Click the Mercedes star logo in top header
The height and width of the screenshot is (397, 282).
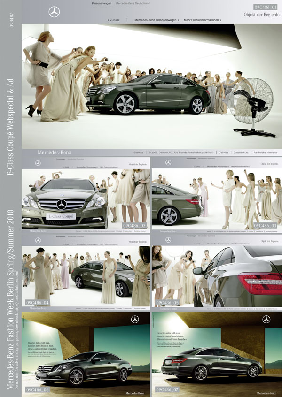click(x=54, y=12)
